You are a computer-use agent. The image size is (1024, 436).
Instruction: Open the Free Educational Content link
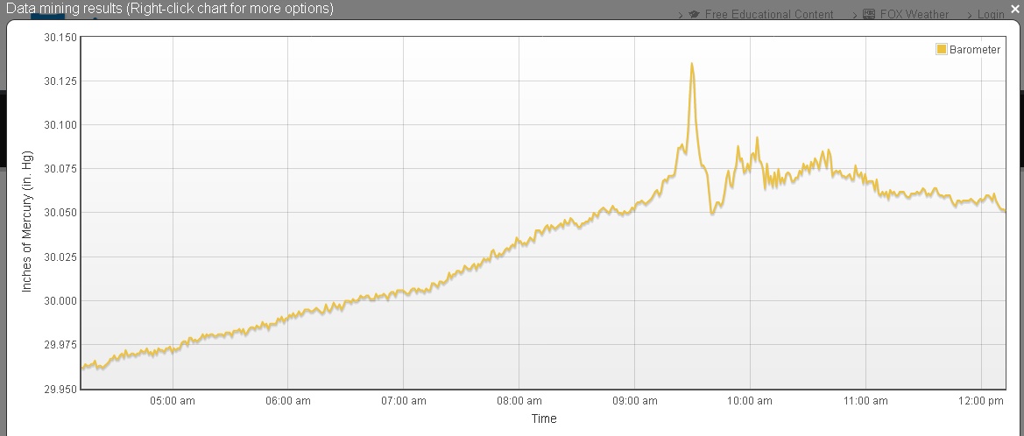768,14
